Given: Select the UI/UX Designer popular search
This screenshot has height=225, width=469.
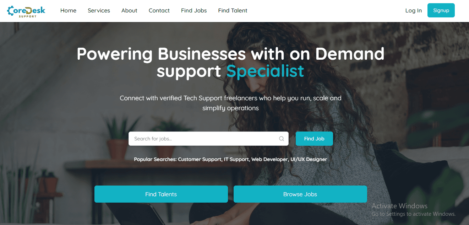Looking at the screenshot, I should pyautogui.click(x=309, y=159).
